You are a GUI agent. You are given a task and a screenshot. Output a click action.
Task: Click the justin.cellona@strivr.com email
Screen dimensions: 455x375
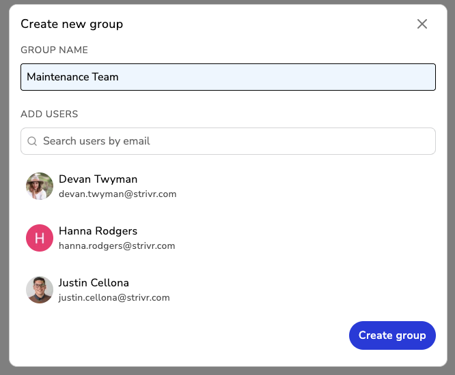pyautogui.click(x=114, y=298)
